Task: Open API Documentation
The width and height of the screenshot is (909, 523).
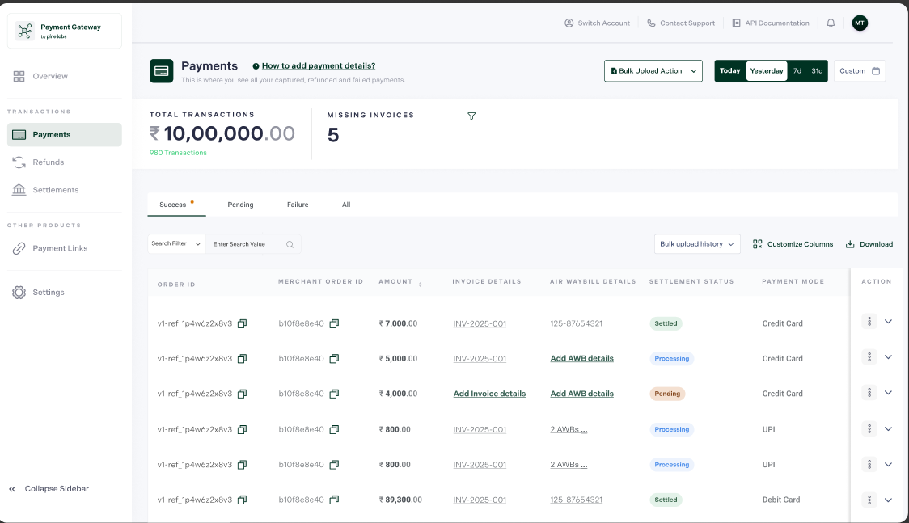Action: 771,23
